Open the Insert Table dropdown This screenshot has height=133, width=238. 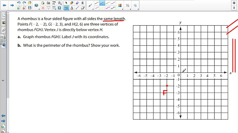[54, 8]
